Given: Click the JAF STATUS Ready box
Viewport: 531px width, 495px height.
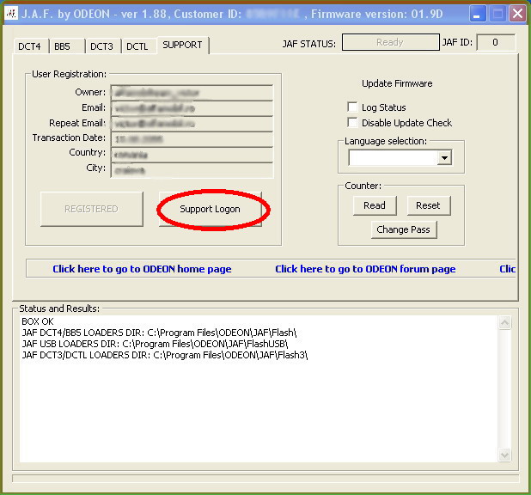Looking at the screenshot, I should 391,42.
